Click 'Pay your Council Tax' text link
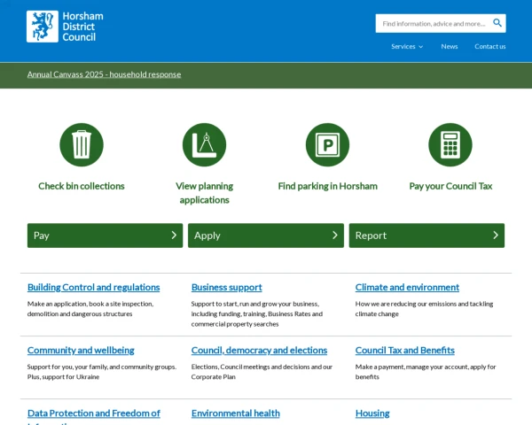The width and height of the screenshot is (532, 425). tap(450, 186)
